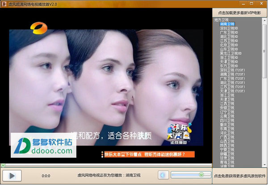Select 湖南卫视 (720P) channel
Screen dimensions: 268x185
pos(232,74)
